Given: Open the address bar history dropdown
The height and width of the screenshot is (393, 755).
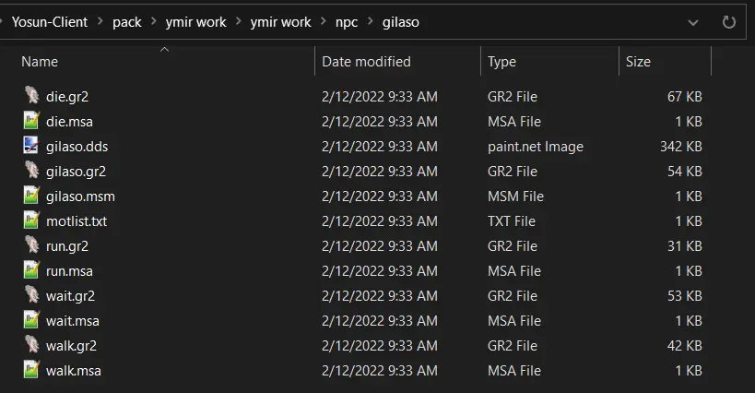Looking at the screenshot, I should 693,23.
